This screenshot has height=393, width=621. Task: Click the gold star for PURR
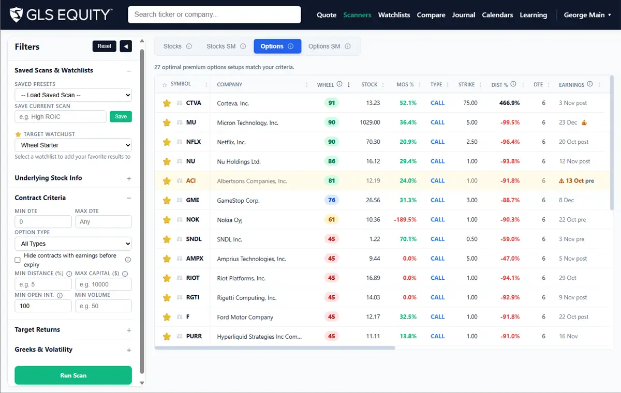click(x=167, y=336)
